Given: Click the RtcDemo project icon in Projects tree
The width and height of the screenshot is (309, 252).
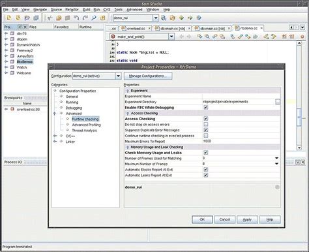Looking at the screenshot, I should (12, 61).
